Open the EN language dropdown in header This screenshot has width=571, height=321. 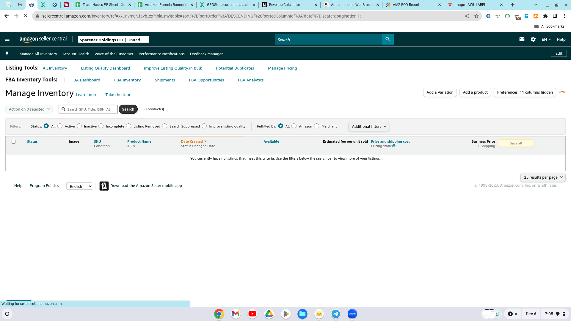546,39
